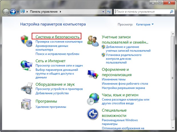Select "Панель управления" breadcrumb item
Image resolution: width=177 pixels, height=132 pixels.
[44, 12]
